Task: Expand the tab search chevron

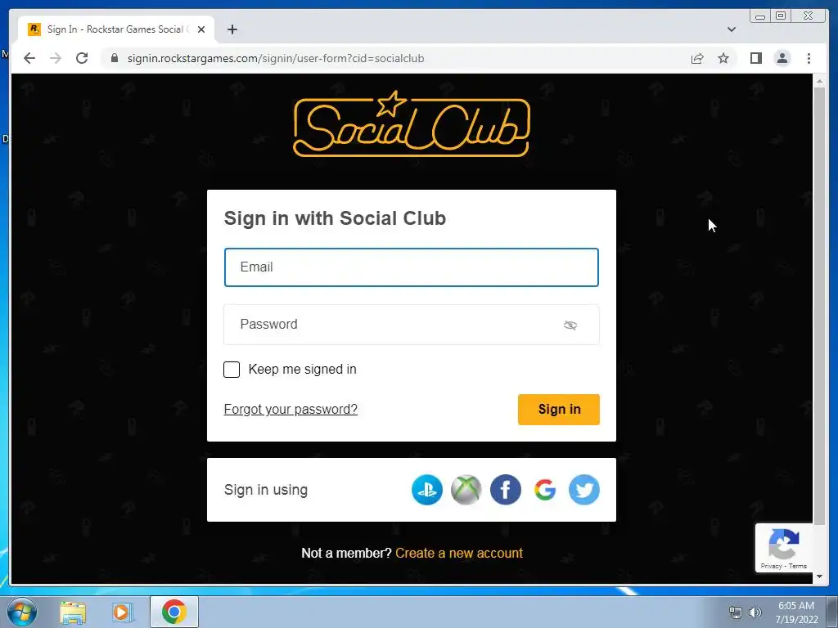Action: pyautogui.click(x=732, y=29)
